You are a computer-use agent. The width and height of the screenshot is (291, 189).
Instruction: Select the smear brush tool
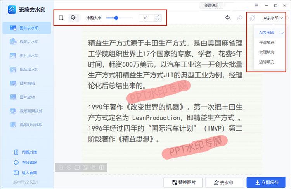[73, 18]
